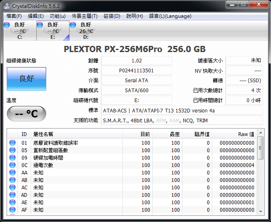Image resolution: width=271 pixels, height=222 pixels.
Task: Click the blue status orb on D: drive
Action: (73, 25)
